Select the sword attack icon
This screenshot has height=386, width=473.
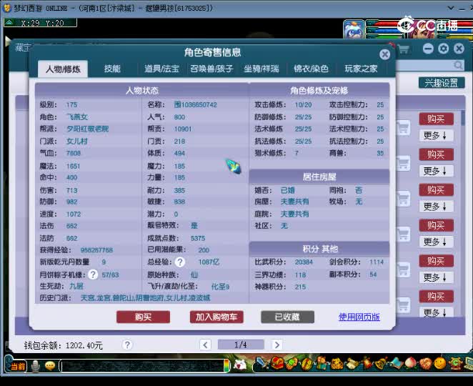(x=262, y=363)
